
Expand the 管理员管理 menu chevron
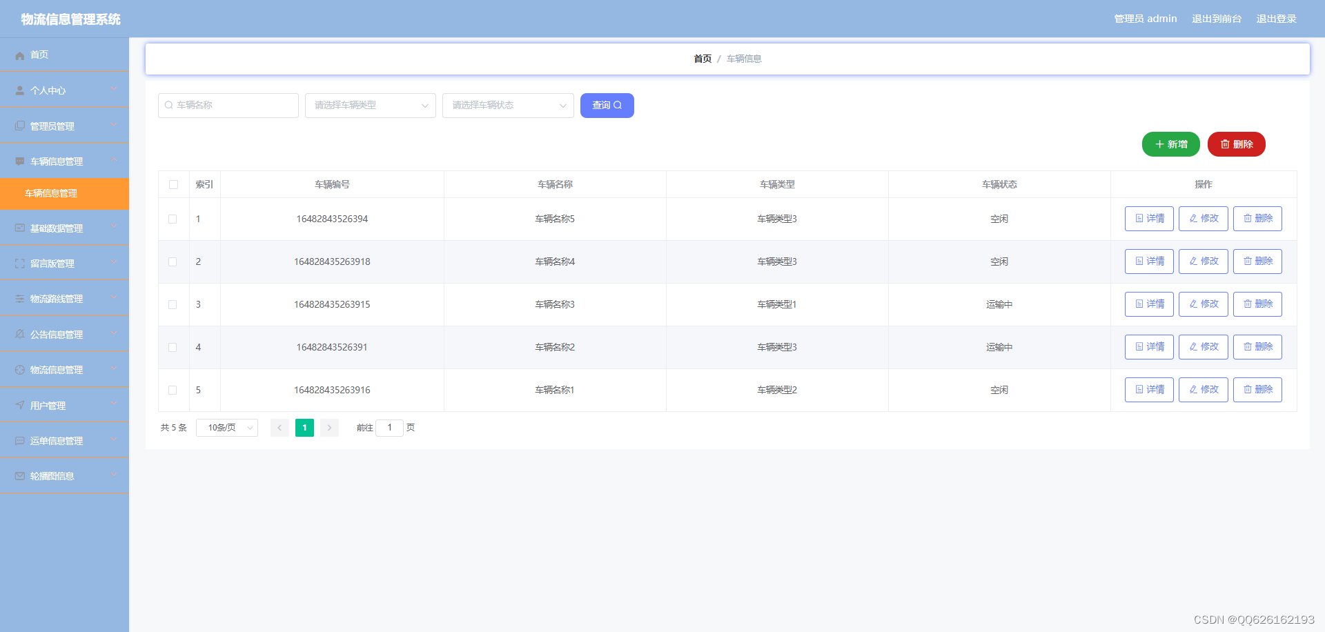coord(114,125)
